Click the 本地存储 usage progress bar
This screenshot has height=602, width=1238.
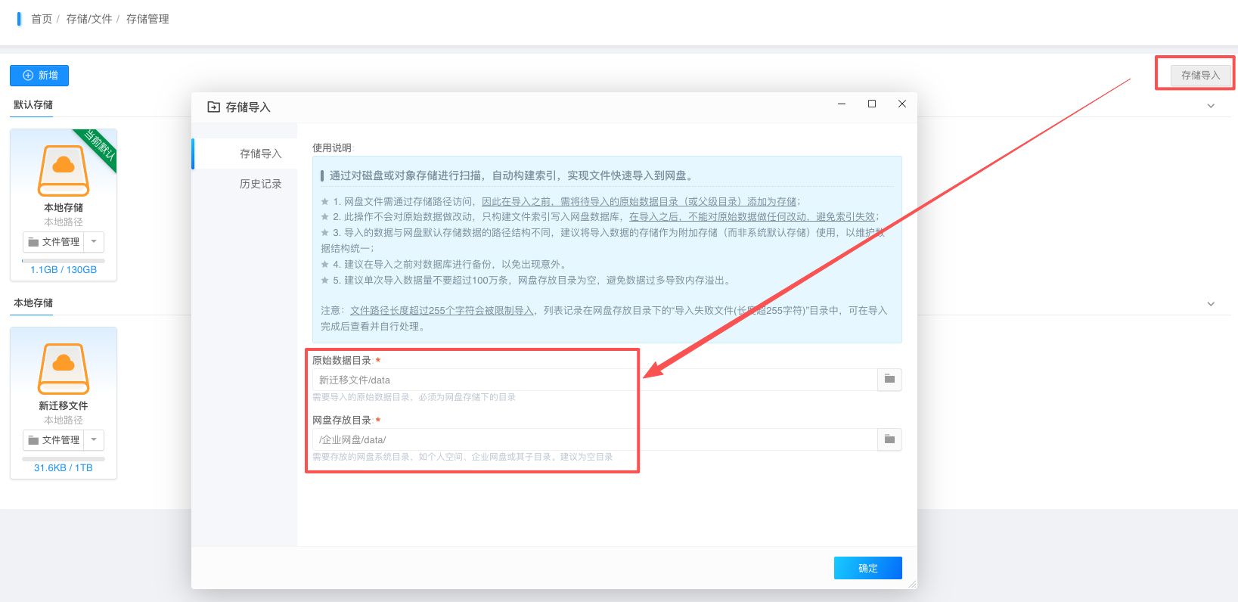[x=64, y=261]
